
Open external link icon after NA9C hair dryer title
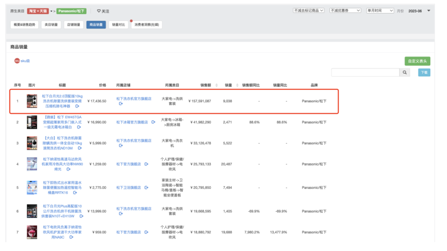[71, 238]
